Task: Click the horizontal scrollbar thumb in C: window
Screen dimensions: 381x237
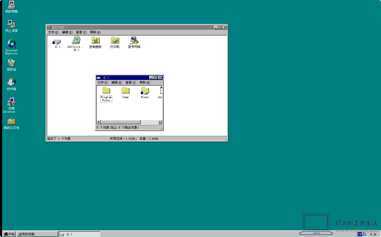Action: [121, 122]
